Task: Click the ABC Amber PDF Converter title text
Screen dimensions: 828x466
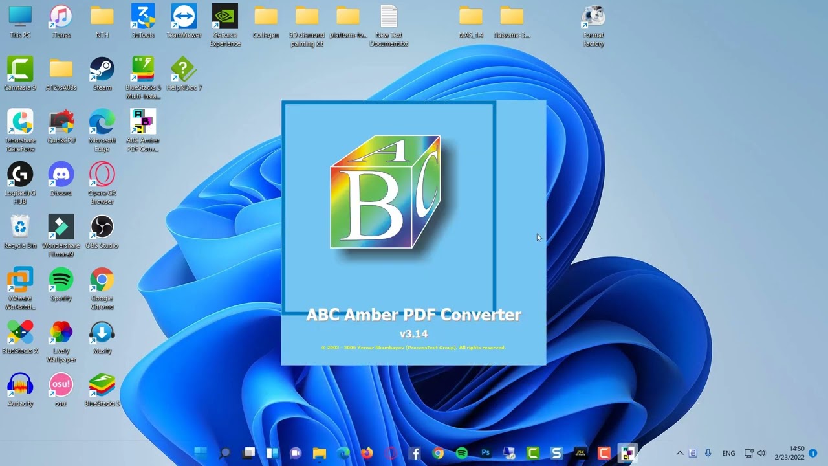Action: 413,315
